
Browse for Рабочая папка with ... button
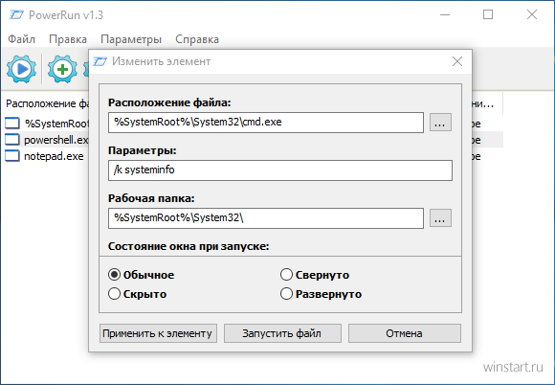[440, 217]
